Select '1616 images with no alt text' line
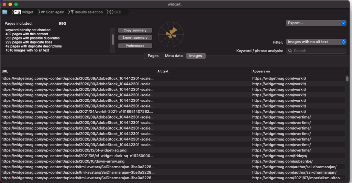The width and height of the screenshot is (352, 183). [27, 50]
